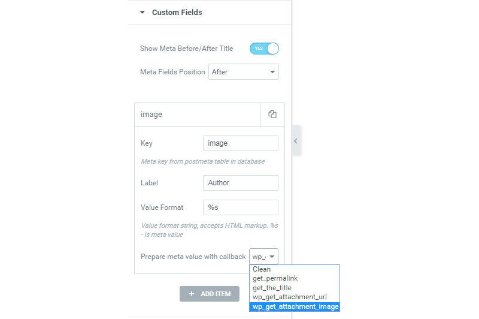The width and height of the screenshot is (479, 319).
Task: Collapse the Custom Fields section arrow
Action: click(142, 13)
